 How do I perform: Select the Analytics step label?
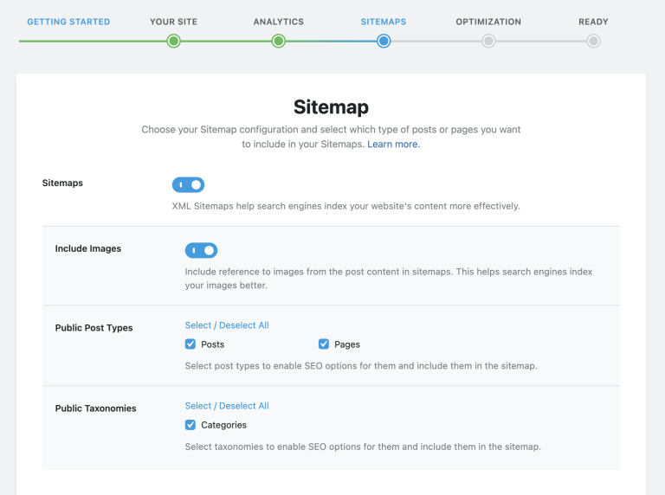pyautogui.click(x=279, y=22)
